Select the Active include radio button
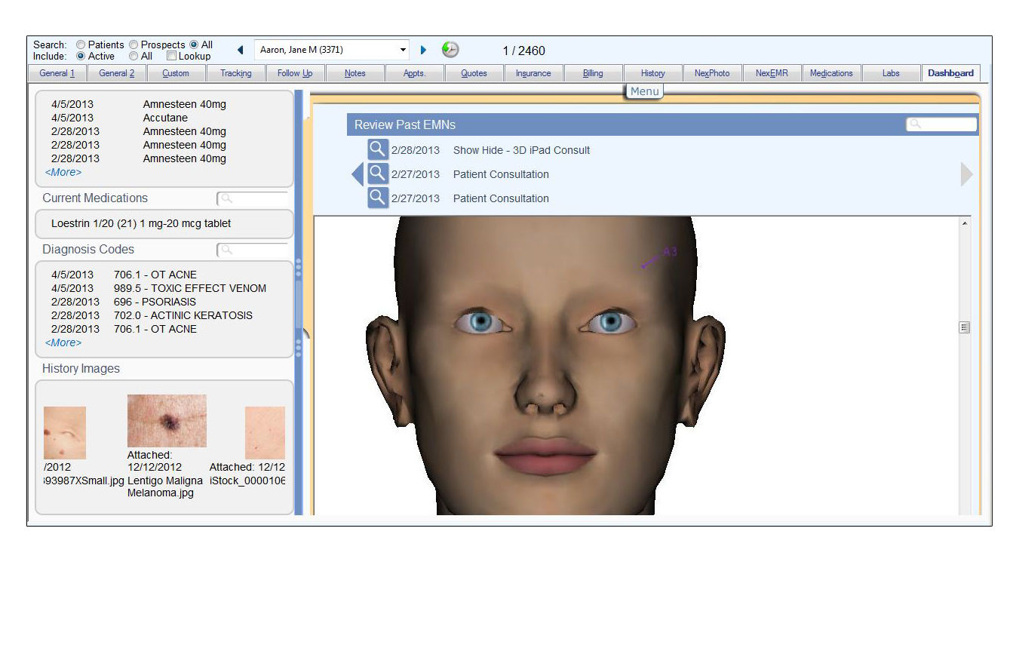Screen dimensions: 1013x654 (81, 55)
